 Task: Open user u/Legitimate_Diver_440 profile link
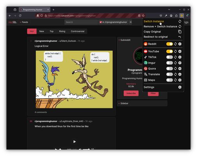click(x=71, y=121)
